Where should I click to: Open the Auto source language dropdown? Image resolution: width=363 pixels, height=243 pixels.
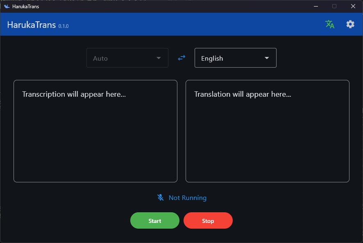coord(127,58)
